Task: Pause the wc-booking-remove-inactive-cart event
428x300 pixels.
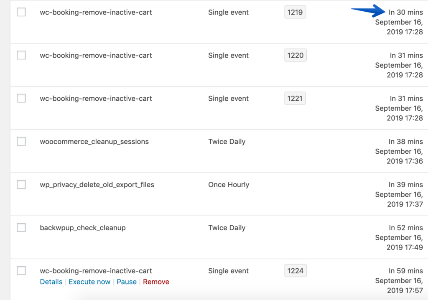Action: pos(127,282)
